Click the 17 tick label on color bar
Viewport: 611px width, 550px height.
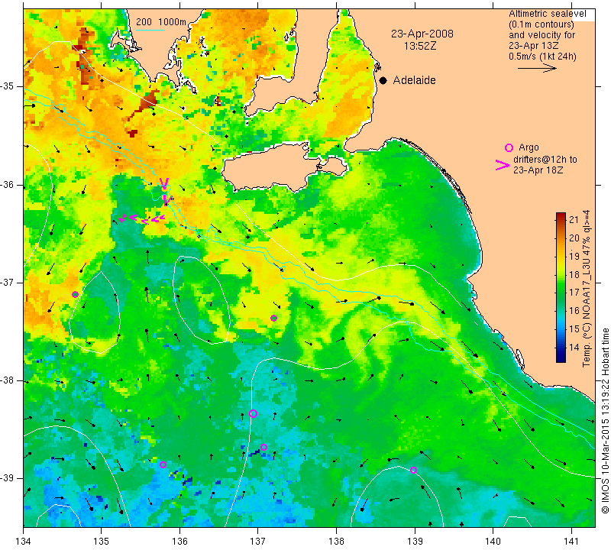[574, 293]
